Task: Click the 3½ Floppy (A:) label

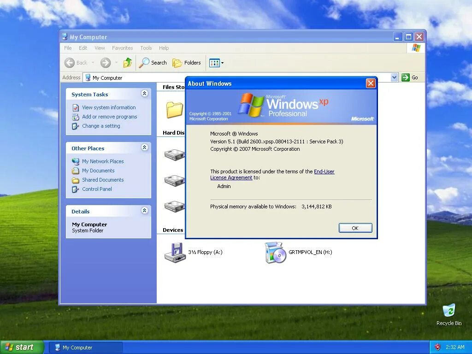Action: pyautogui.click(x=205, y=252)
